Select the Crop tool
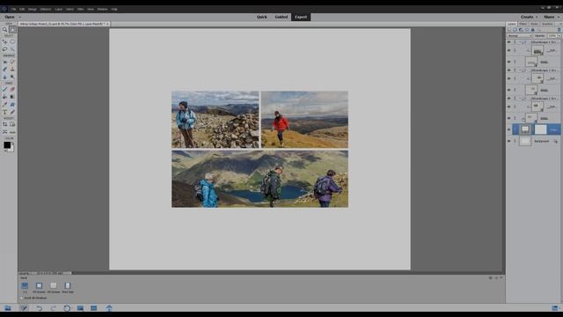The image size is (563, 317). coord(4,124)
